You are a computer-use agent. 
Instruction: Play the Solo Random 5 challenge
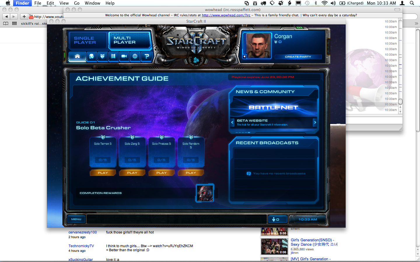coord(191,173)
